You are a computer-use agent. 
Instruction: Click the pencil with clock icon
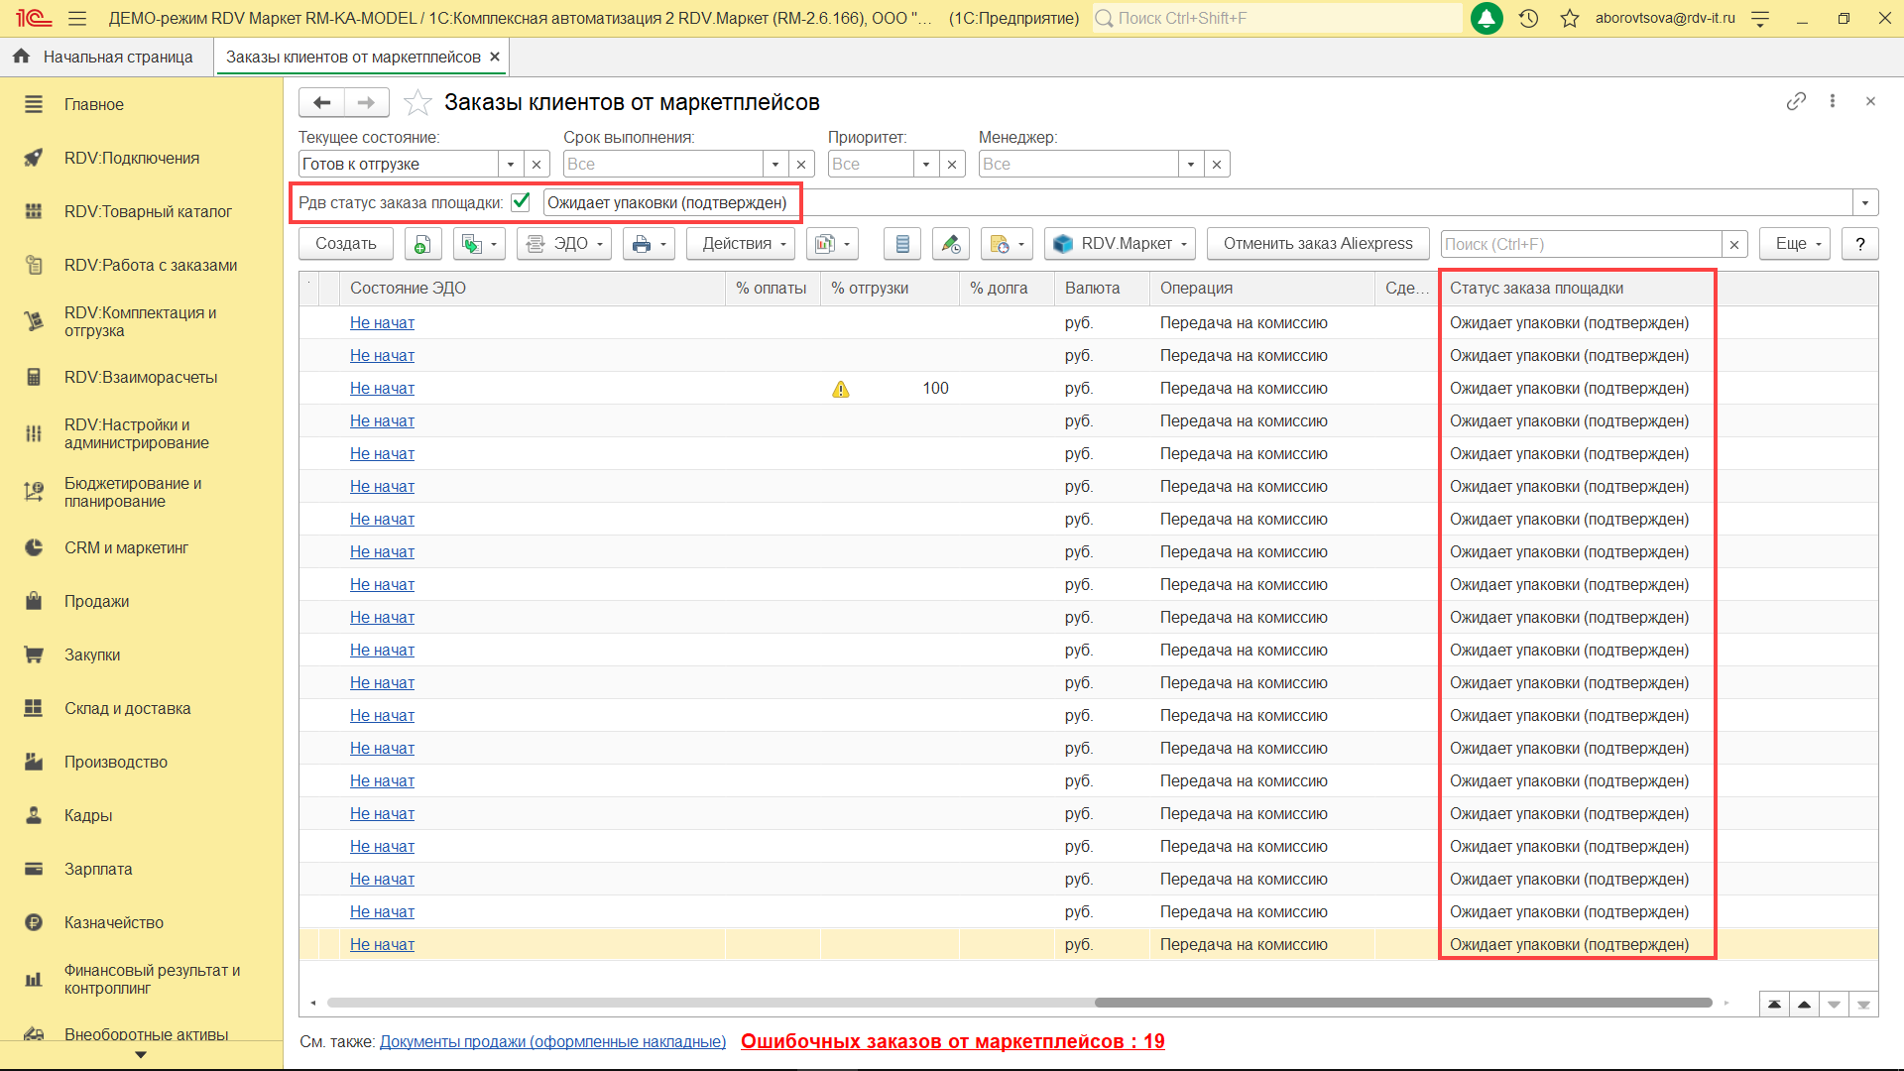(950, 244)
